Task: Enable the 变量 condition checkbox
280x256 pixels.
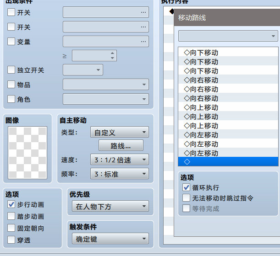Action: [x=11, y=42]
